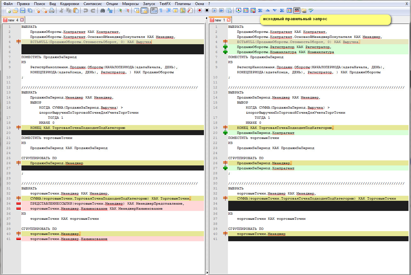Click the Cut scissors icon
Screen dimensions: 411x275
61,10
